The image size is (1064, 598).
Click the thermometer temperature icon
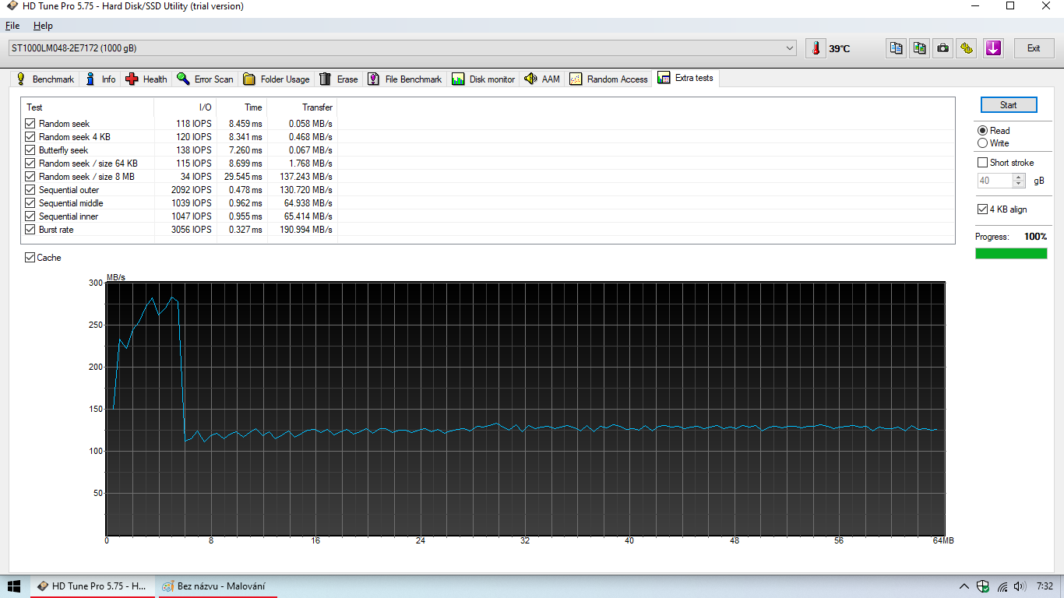click(816, 48)
